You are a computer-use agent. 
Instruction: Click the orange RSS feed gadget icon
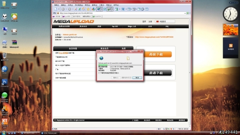click(x=231, y=45)
